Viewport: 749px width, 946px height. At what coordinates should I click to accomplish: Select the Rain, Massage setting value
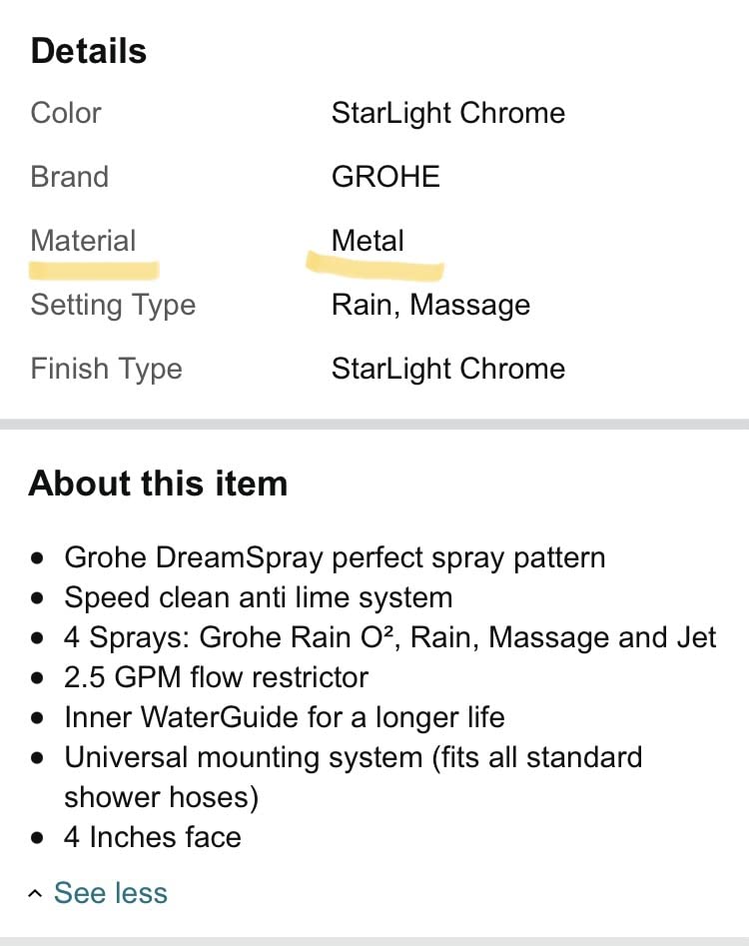(x=430, y=305)
